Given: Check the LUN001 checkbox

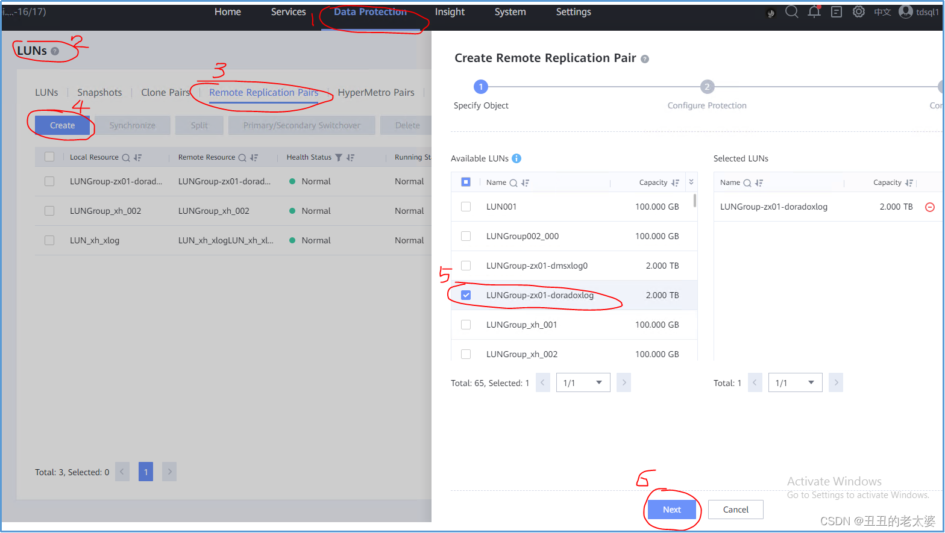Looking at the screenshot, I should [x=466, y=207].
